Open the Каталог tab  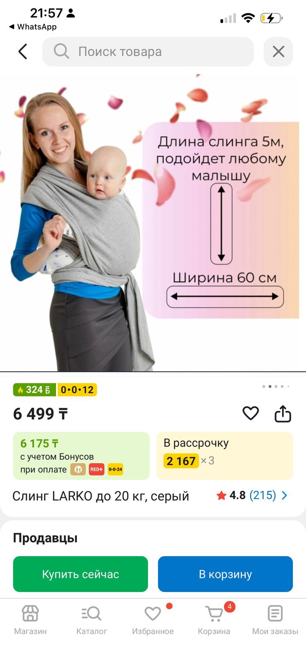pyautogui.click(x=91, y=620)
